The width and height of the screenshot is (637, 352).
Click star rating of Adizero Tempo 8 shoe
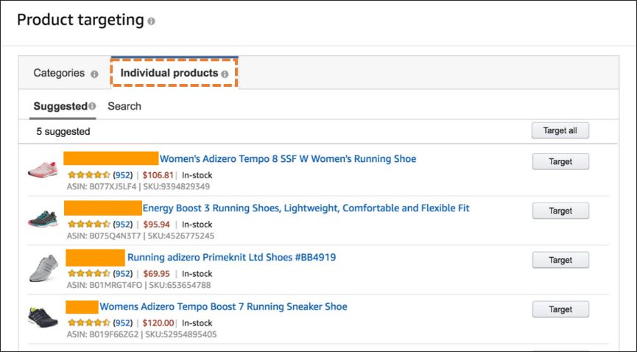tap(89, 175)
